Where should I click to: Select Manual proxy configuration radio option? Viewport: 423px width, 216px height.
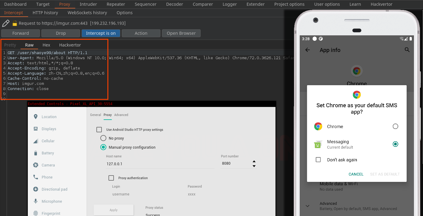[x=103, y=147]
